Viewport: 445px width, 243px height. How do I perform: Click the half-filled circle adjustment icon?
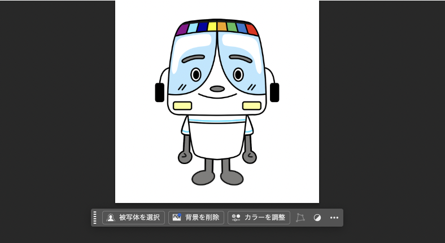[x=317, y=218]
